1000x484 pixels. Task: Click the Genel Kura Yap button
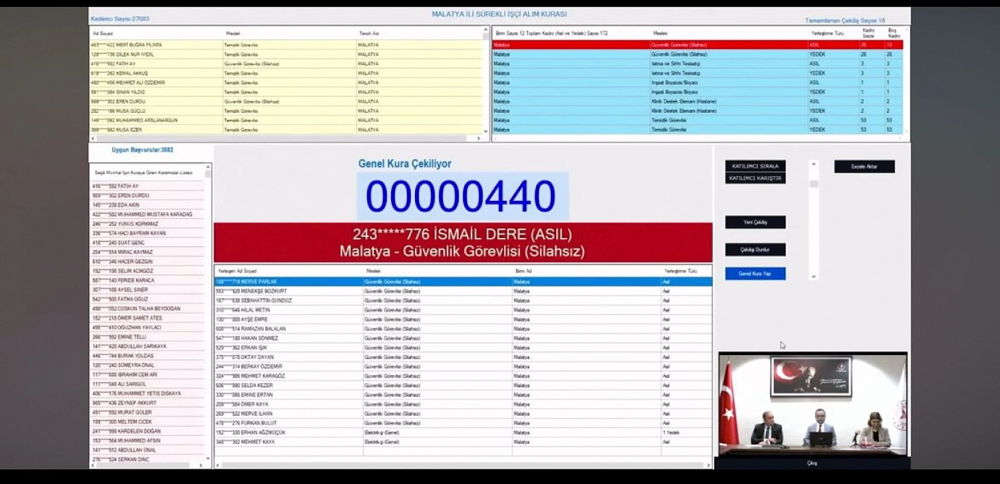(754, 274)
